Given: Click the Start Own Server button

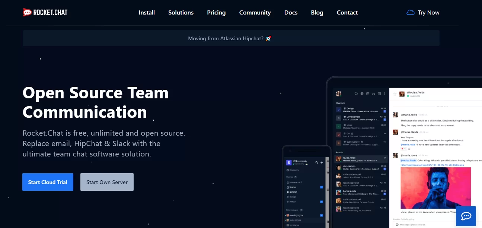Looking at the screenshot, I should 107,182.
